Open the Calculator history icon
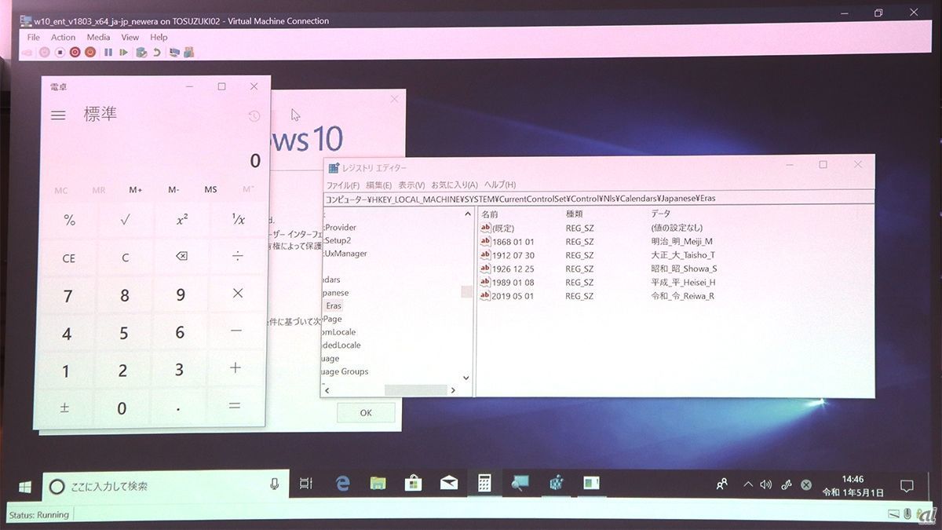Image resolution: width=942 pixels, height=530 pixels. click(254, 116)
